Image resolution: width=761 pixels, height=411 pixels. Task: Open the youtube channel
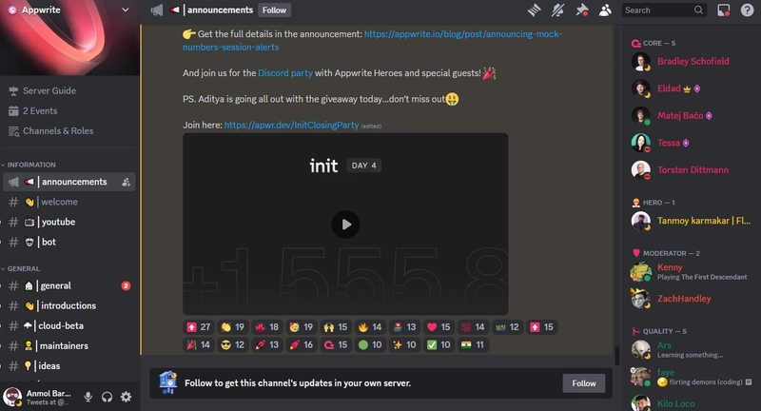coord(69,222)
